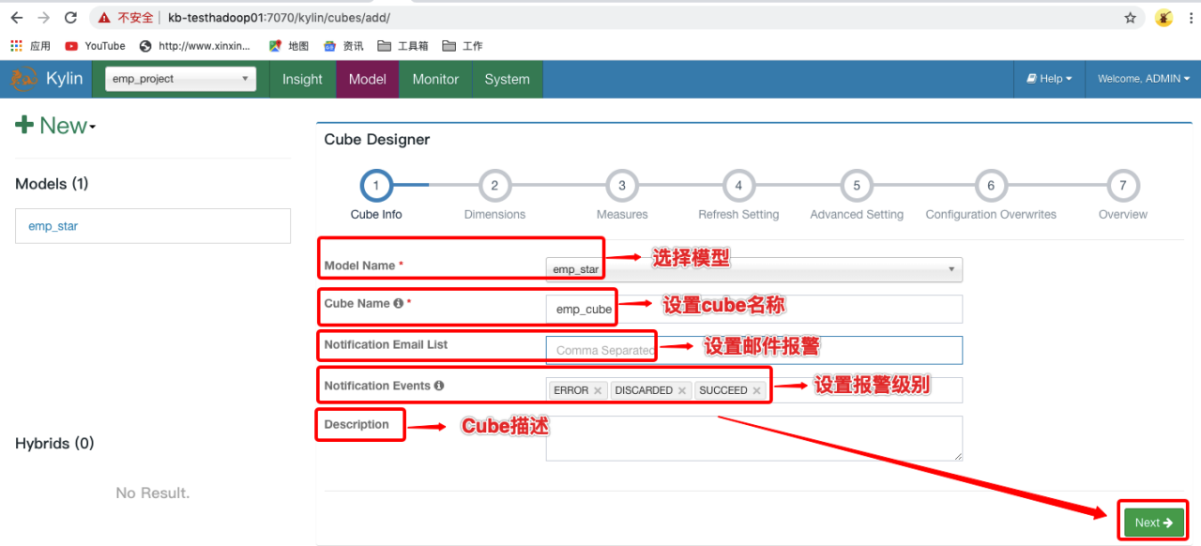Click the browser reload icon

click(x=71, y=16)
